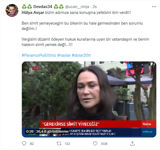Like the tweet with the heart icon
The width and height of the screenshot is (160, 150).
tap(95, 144)
